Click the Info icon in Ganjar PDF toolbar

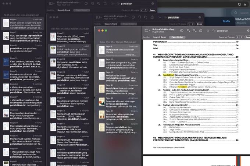182,31
